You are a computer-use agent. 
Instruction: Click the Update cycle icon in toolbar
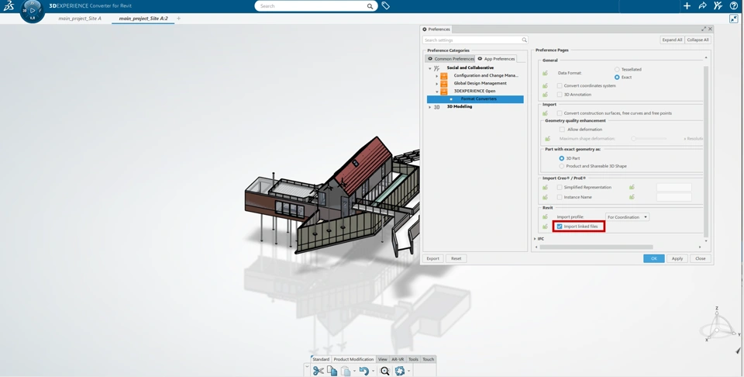coord(400,371)
